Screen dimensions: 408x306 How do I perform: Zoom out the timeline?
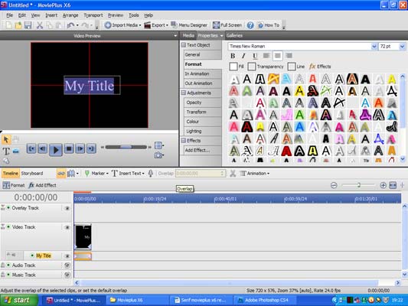pyautogui.click(x=334, y=185)
